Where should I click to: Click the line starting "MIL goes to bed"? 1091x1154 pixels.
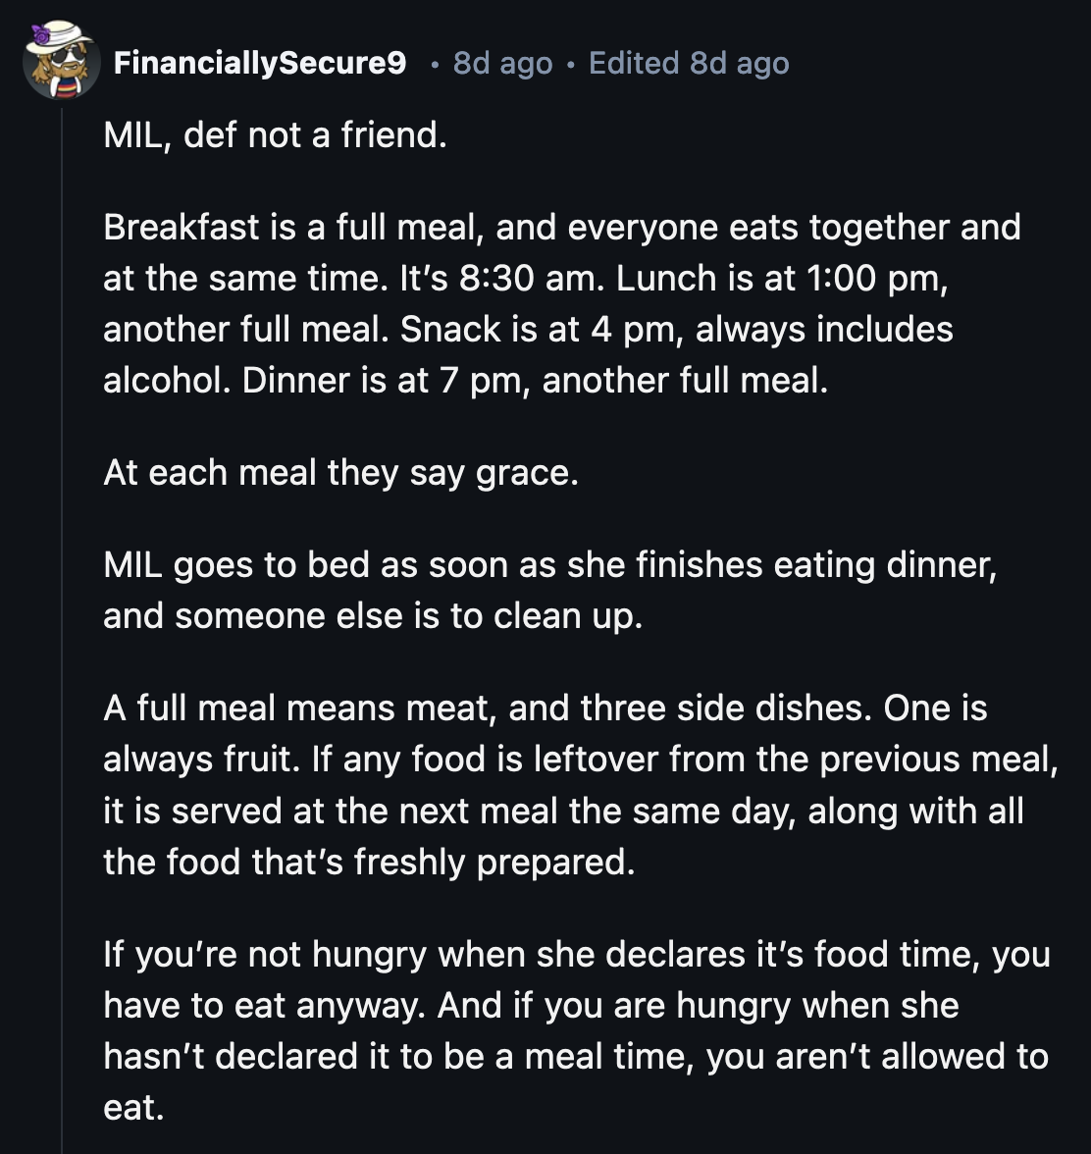(550, 566)
